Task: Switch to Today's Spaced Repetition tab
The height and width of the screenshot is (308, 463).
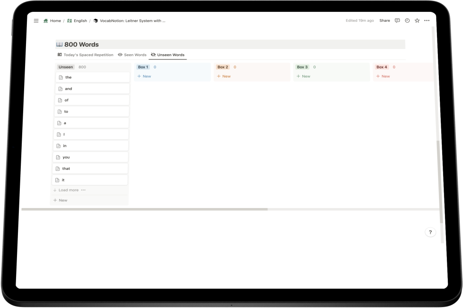Action: [x=88, y=55]
